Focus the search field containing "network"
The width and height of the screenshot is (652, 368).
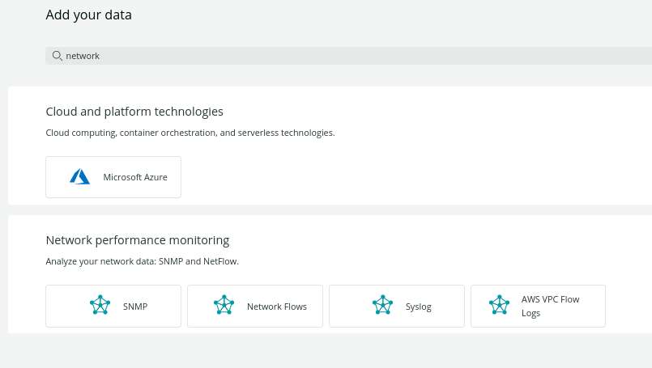tap(324, 56)
